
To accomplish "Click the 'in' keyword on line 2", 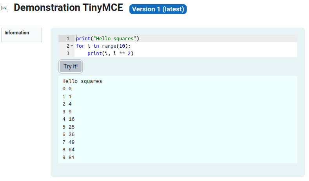I will click(96, 46).
